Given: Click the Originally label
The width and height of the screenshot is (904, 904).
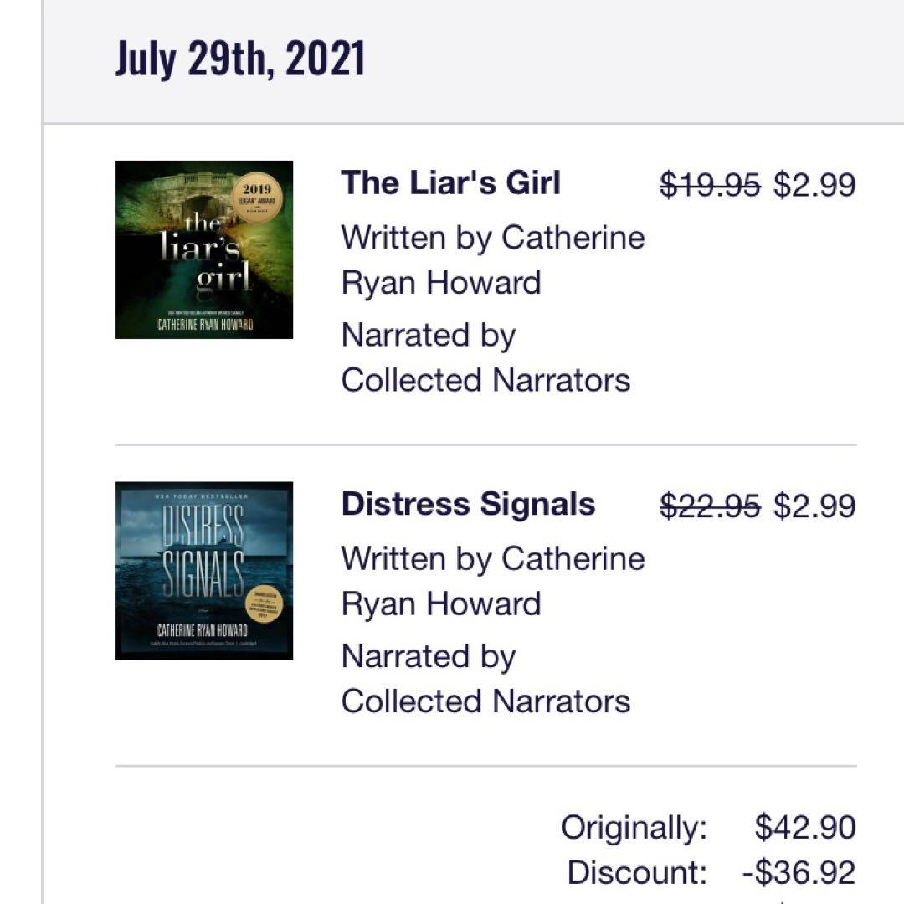Looking at the screenshot, I should [634, 828].
